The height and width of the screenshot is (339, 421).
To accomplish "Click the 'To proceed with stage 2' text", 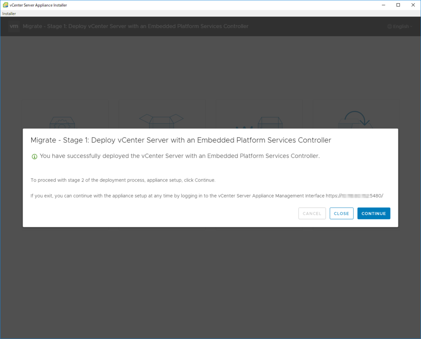I will click(x=123, y=180).
